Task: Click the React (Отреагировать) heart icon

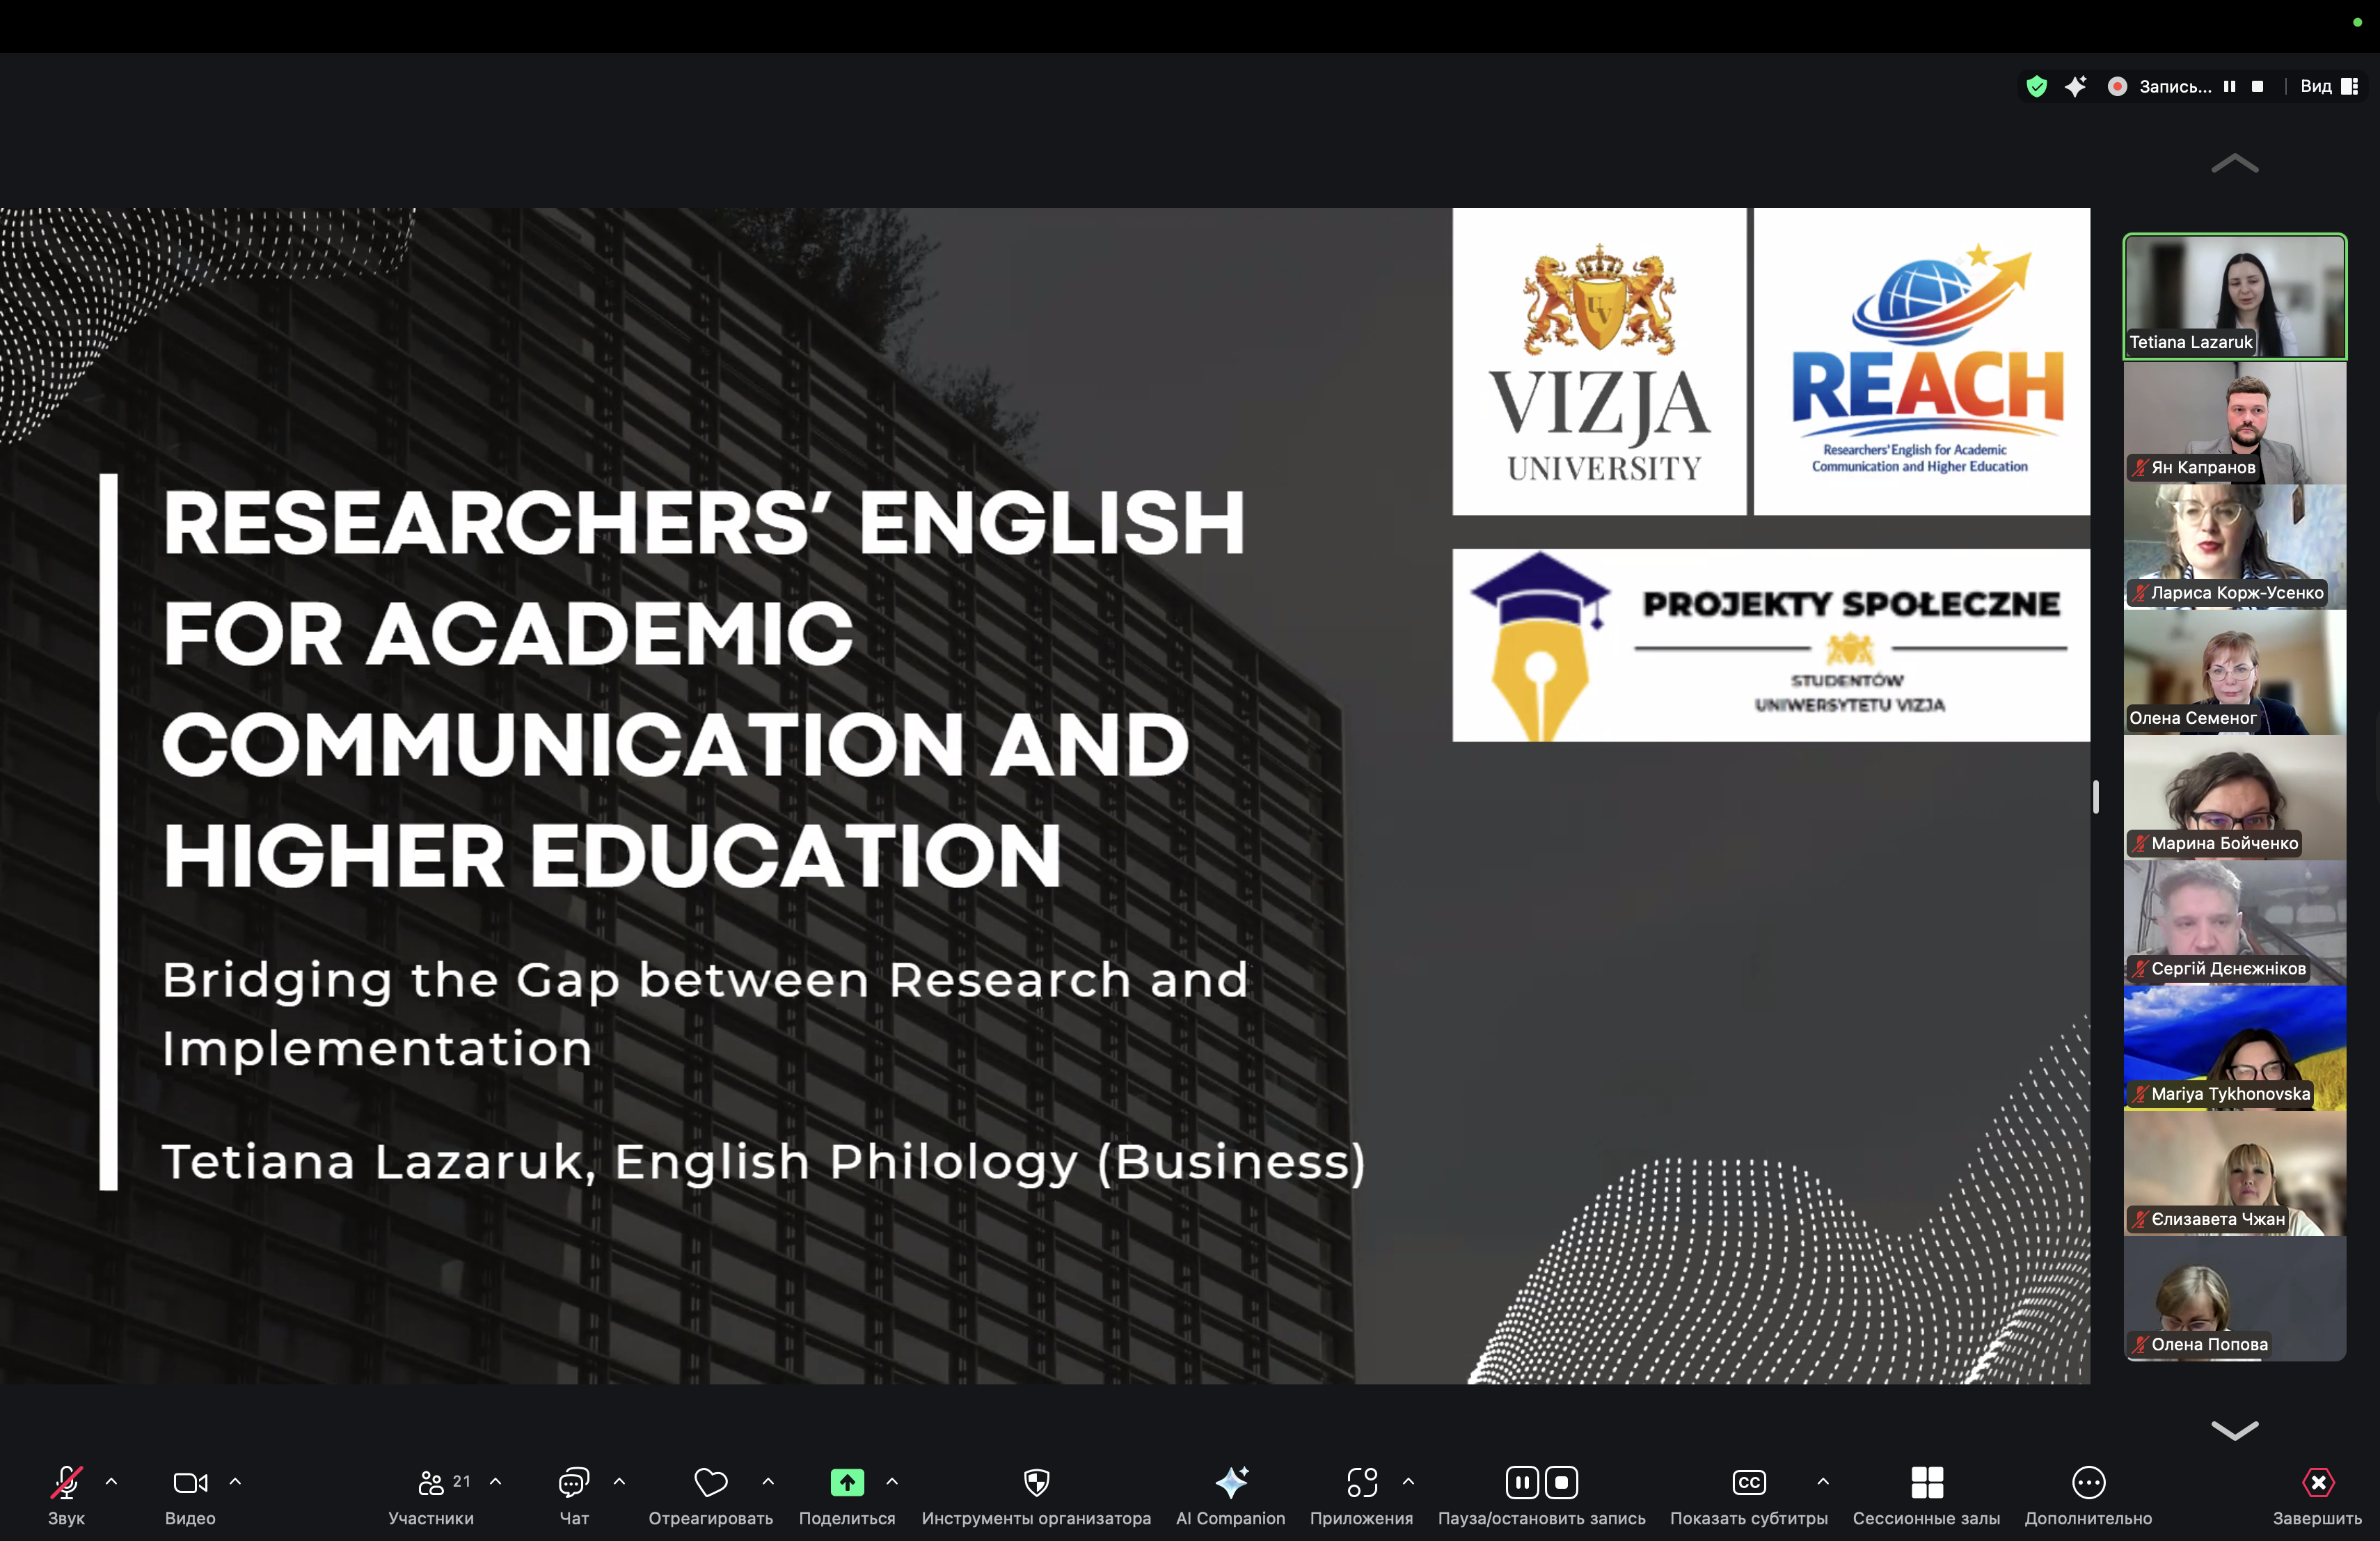Action: (x=710, y=1482)
